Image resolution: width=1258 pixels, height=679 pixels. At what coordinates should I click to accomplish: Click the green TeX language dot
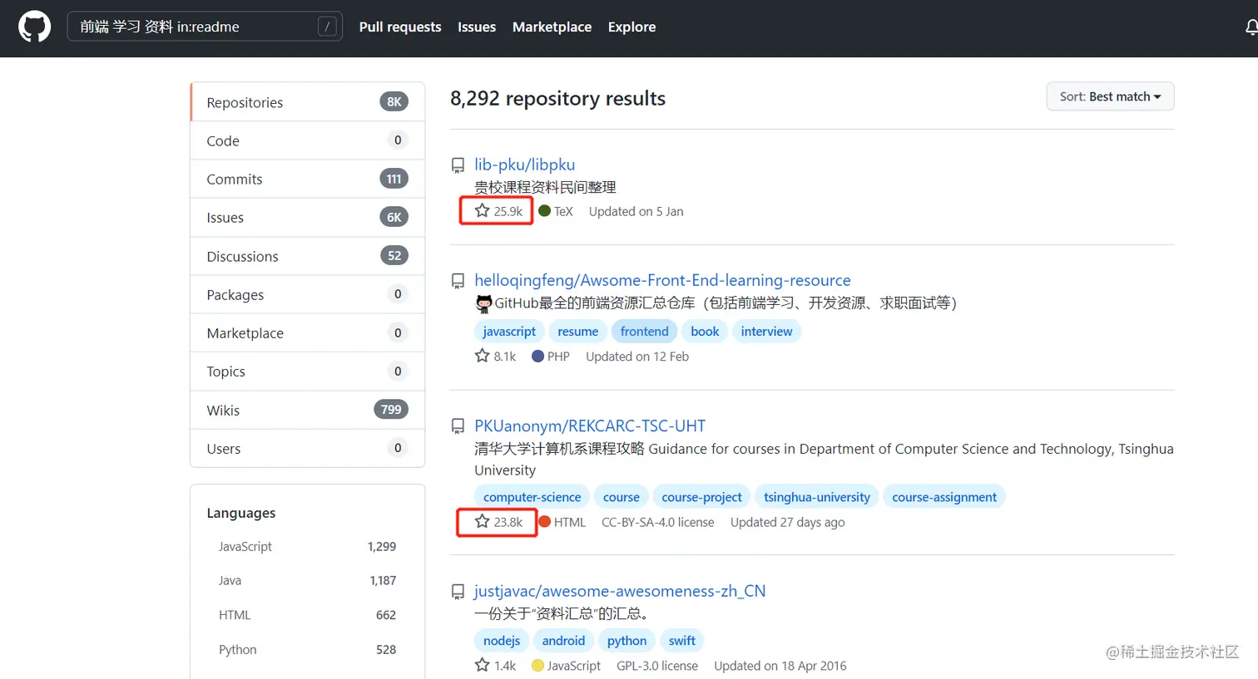coord(544,211)
